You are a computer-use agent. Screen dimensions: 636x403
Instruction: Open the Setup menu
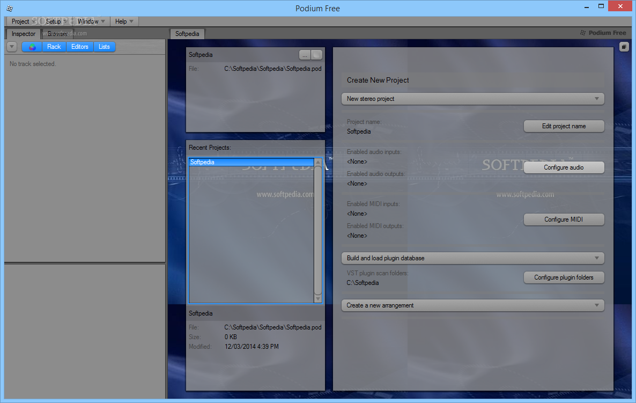(56, 21)
